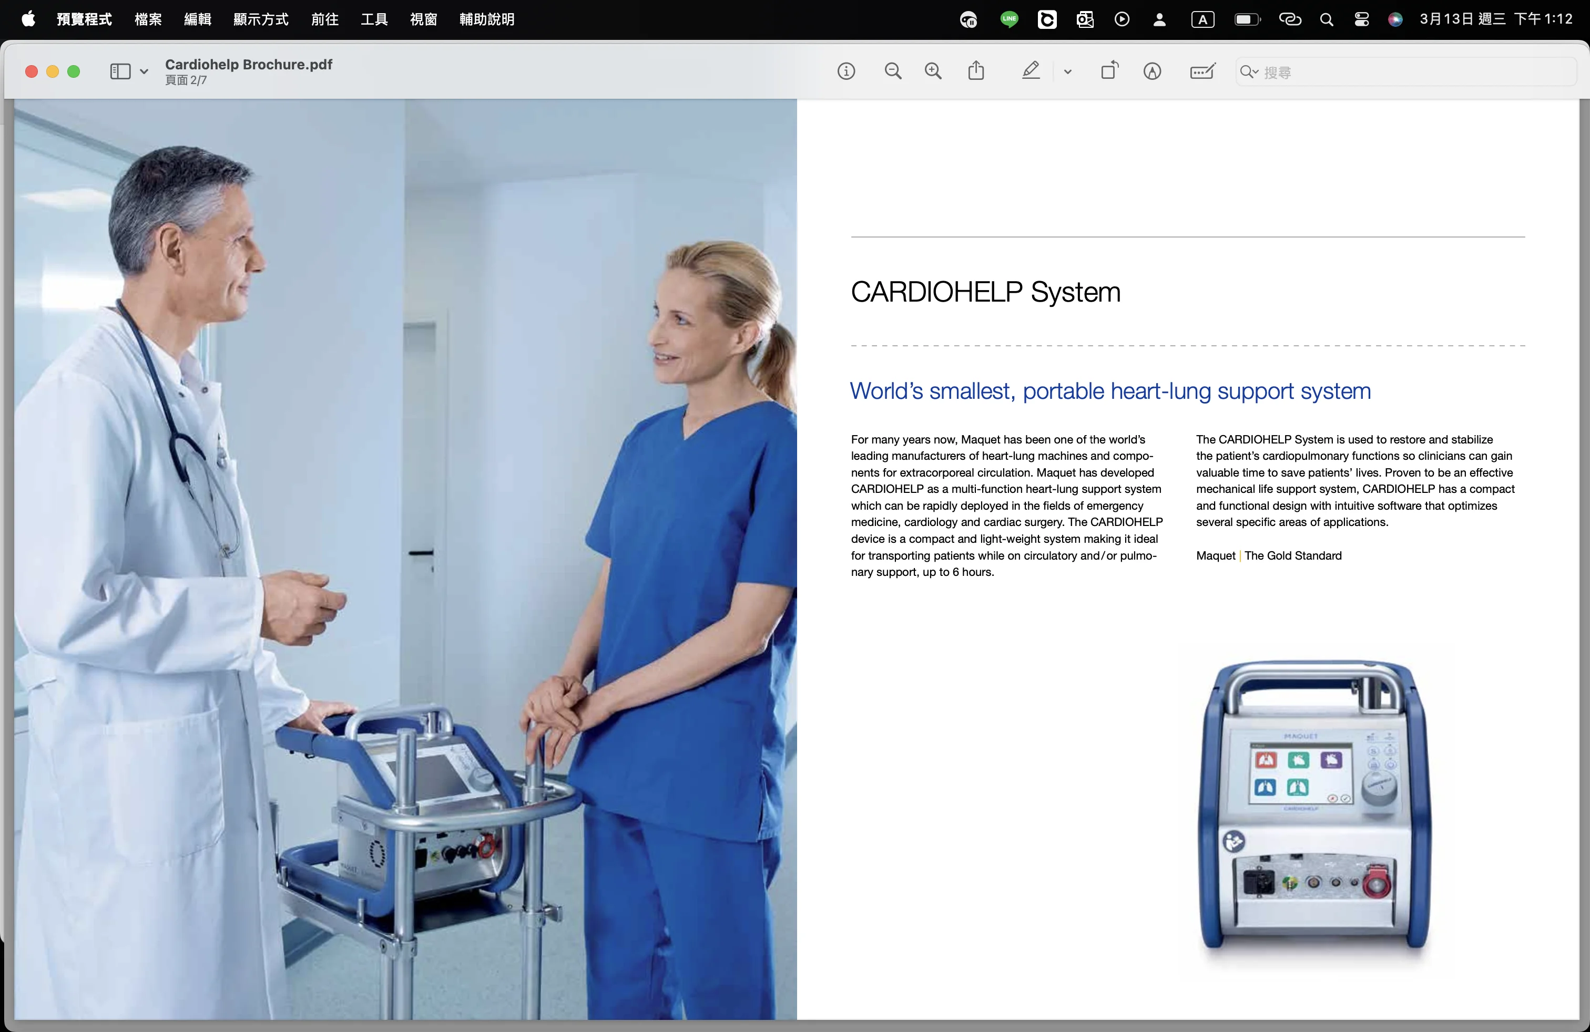Zoom in on the PDF page

click(x=933, y=71)
